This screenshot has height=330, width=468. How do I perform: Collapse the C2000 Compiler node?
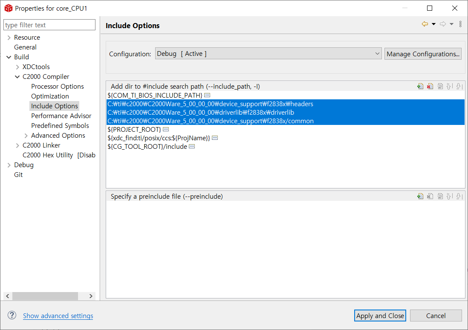click(17, 77)
